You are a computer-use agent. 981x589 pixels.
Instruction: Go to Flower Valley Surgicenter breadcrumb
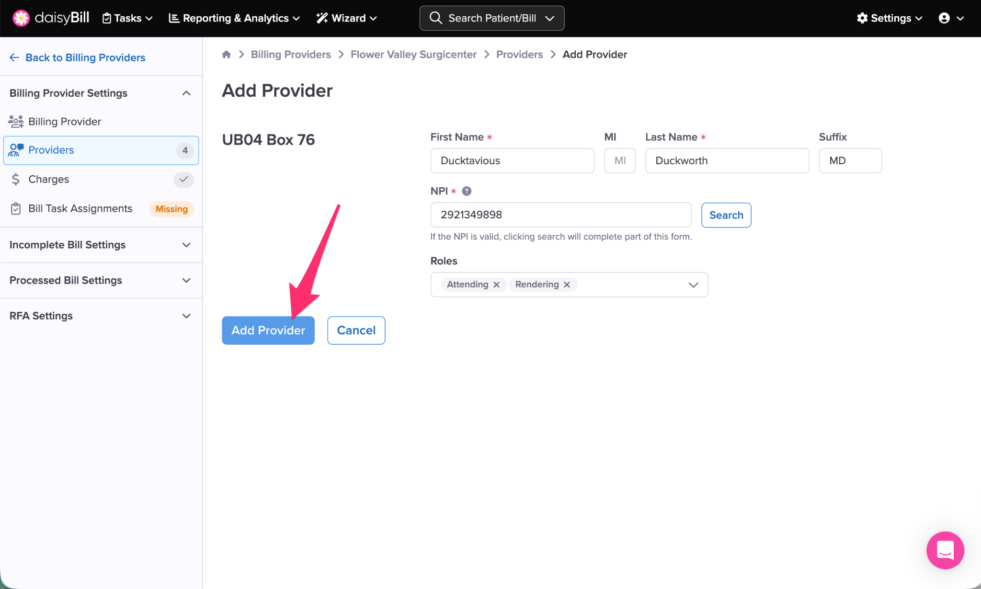tap(413, 55)
